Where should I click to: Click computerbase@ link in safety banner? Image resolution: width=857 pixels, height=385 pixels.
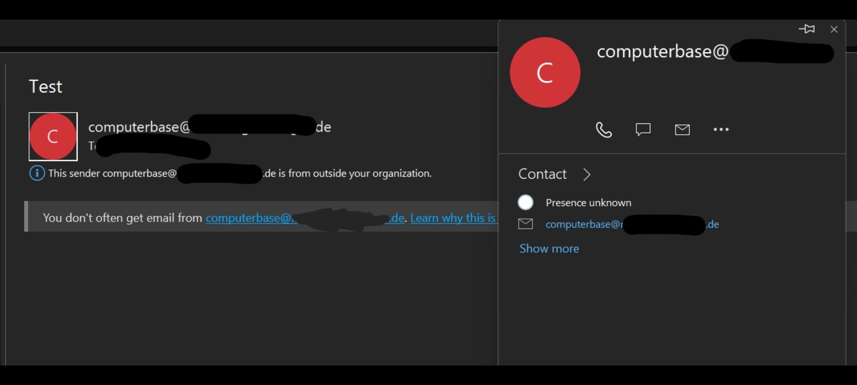pyautogui.click(x=248, y=218)
